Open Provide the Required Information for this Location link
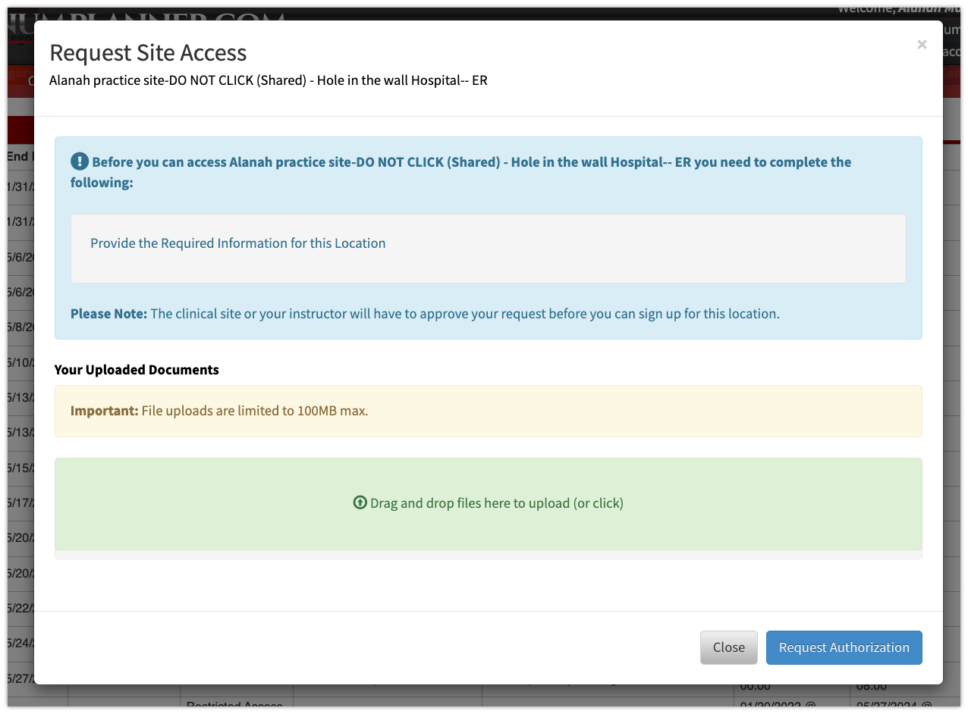The height and width of the screenshot is (714, 968). (x=238, y=243)
